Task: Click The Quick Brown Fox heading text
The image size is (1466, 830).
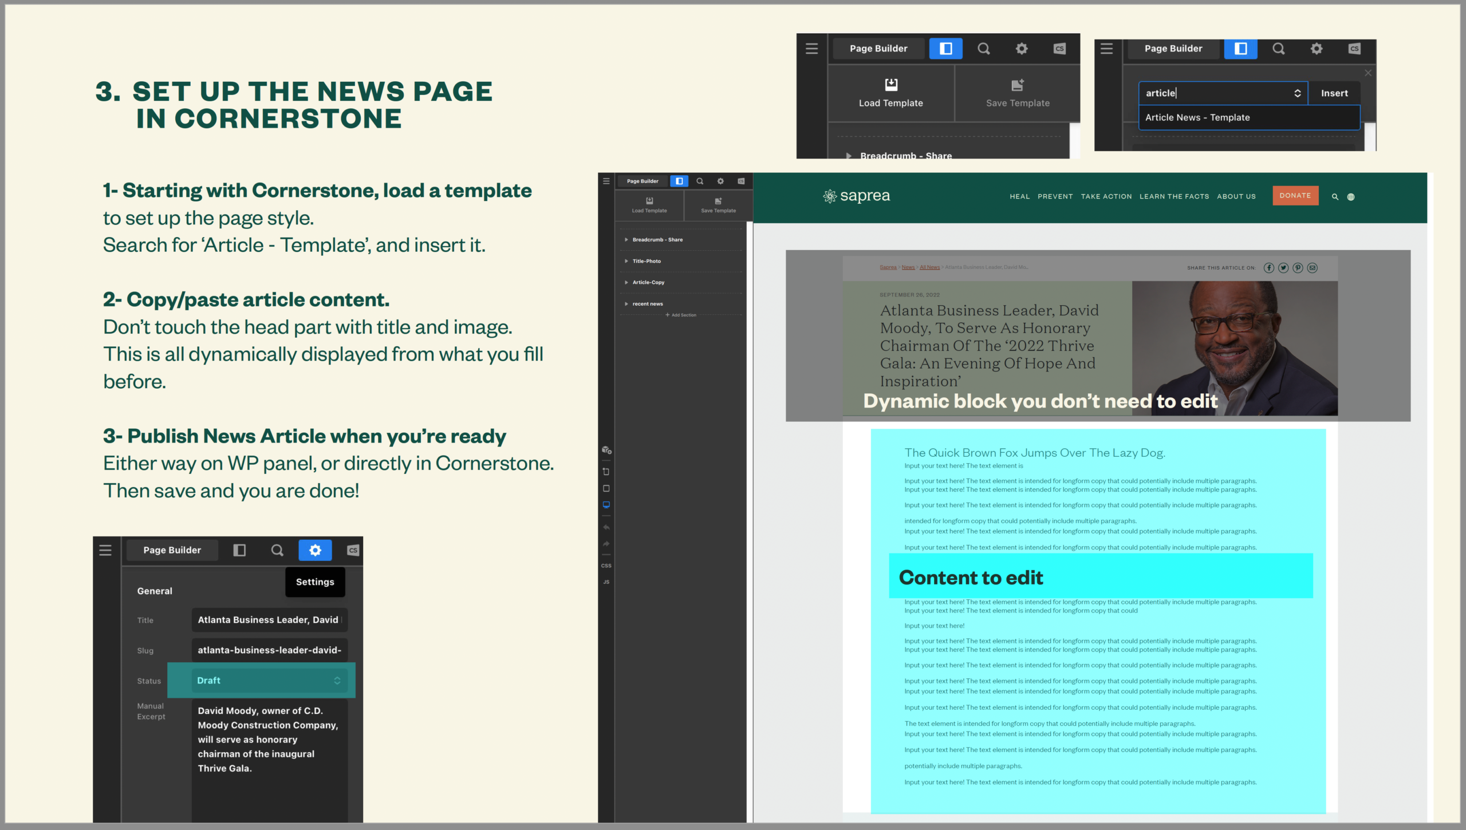Action: [1034, 453]
